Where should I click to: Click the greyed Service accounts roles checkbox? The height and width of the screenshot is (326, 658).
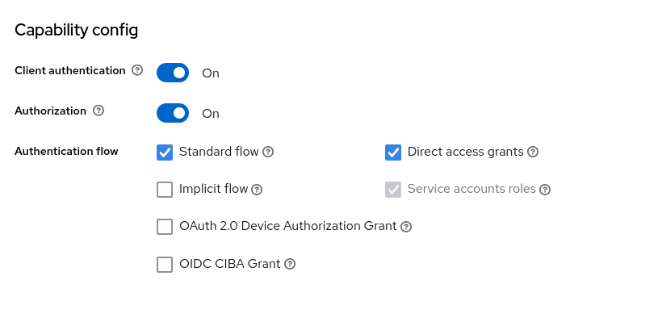pos(393,190)
